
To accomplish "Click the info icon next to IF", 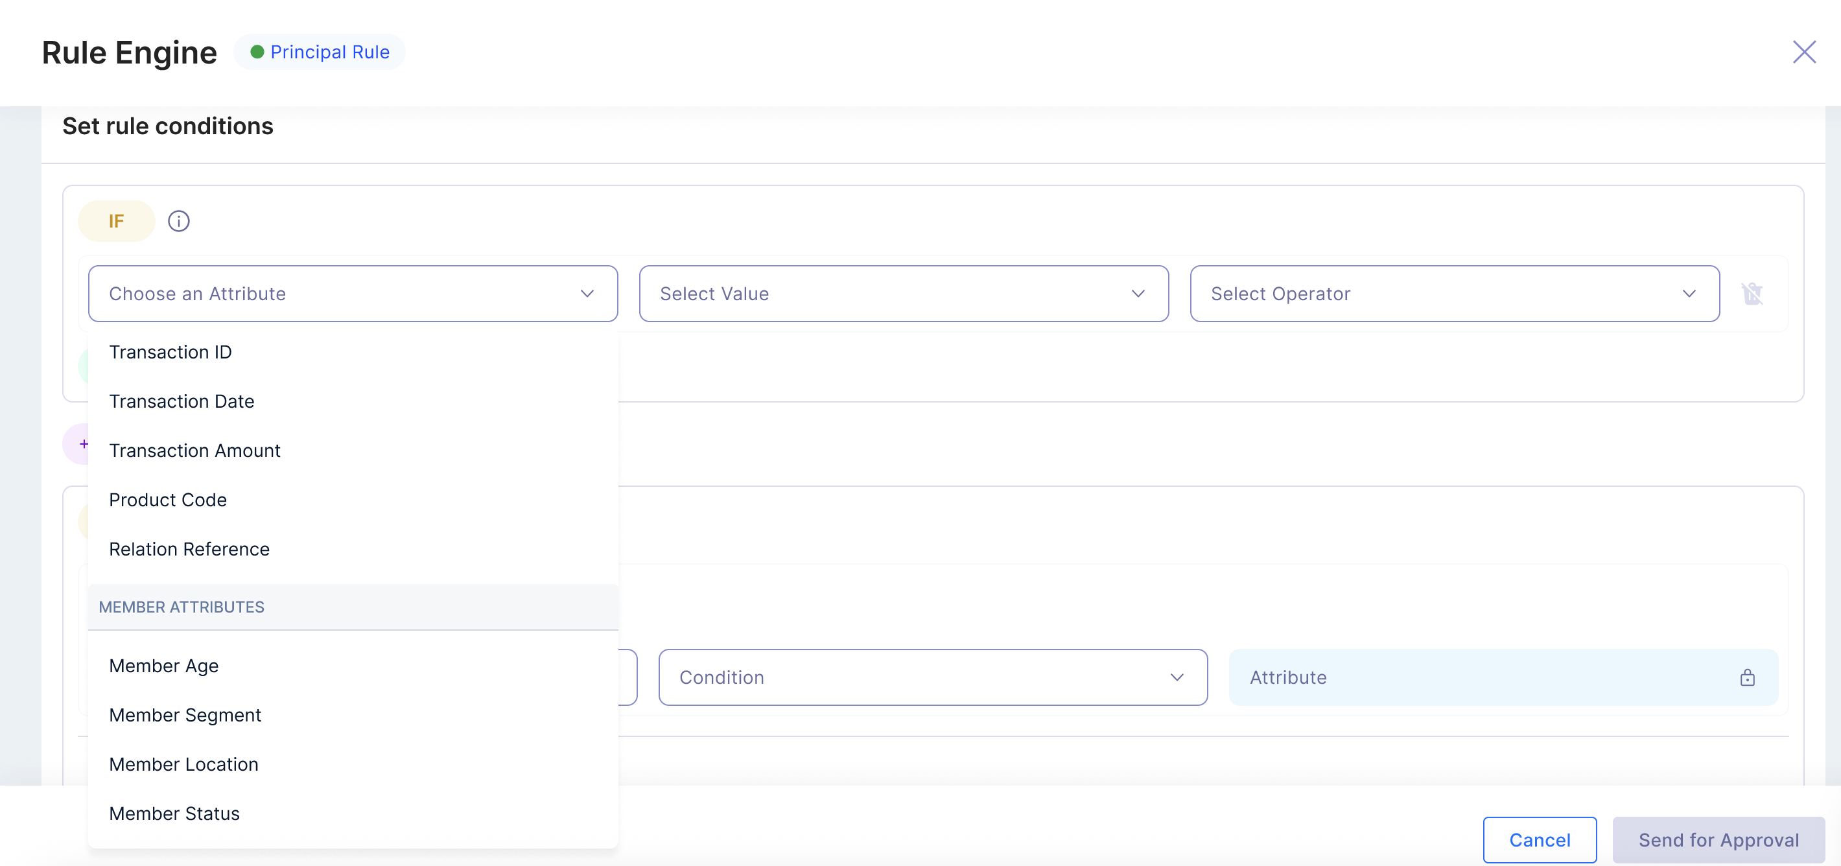I will [x=179, y=222].
